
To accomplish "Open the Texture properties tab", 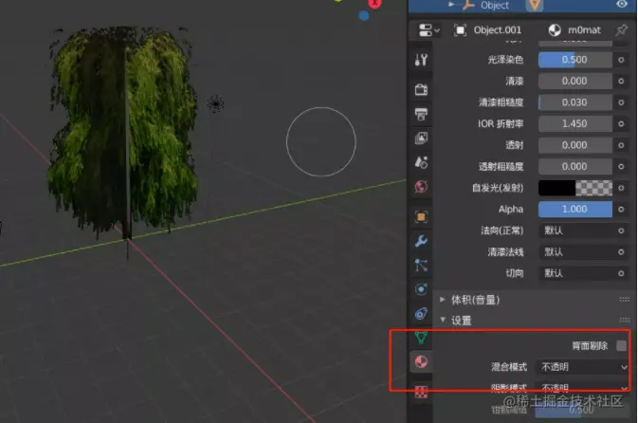I will coord(421,392).
